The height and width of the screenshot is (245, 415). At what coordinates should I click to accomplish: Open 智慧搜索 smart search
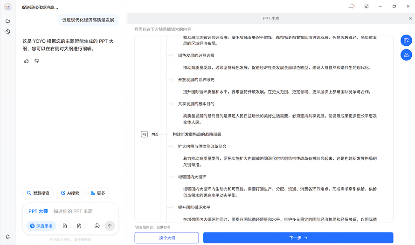click(38, 193)
